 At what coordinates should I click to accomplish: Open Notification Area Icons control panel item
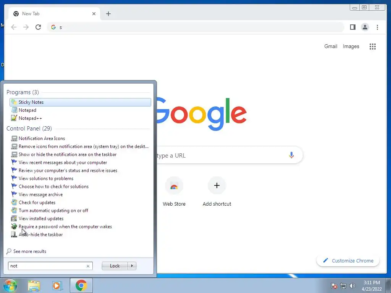pyautogui.click(x=42, y=138)
